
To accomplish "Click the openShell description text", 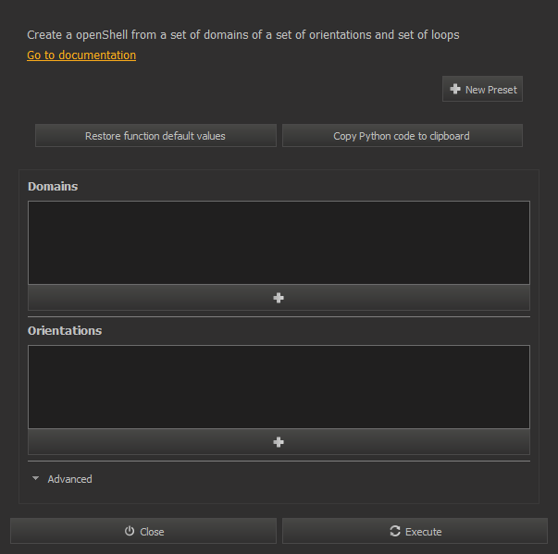I will click(x=243, y=35).
